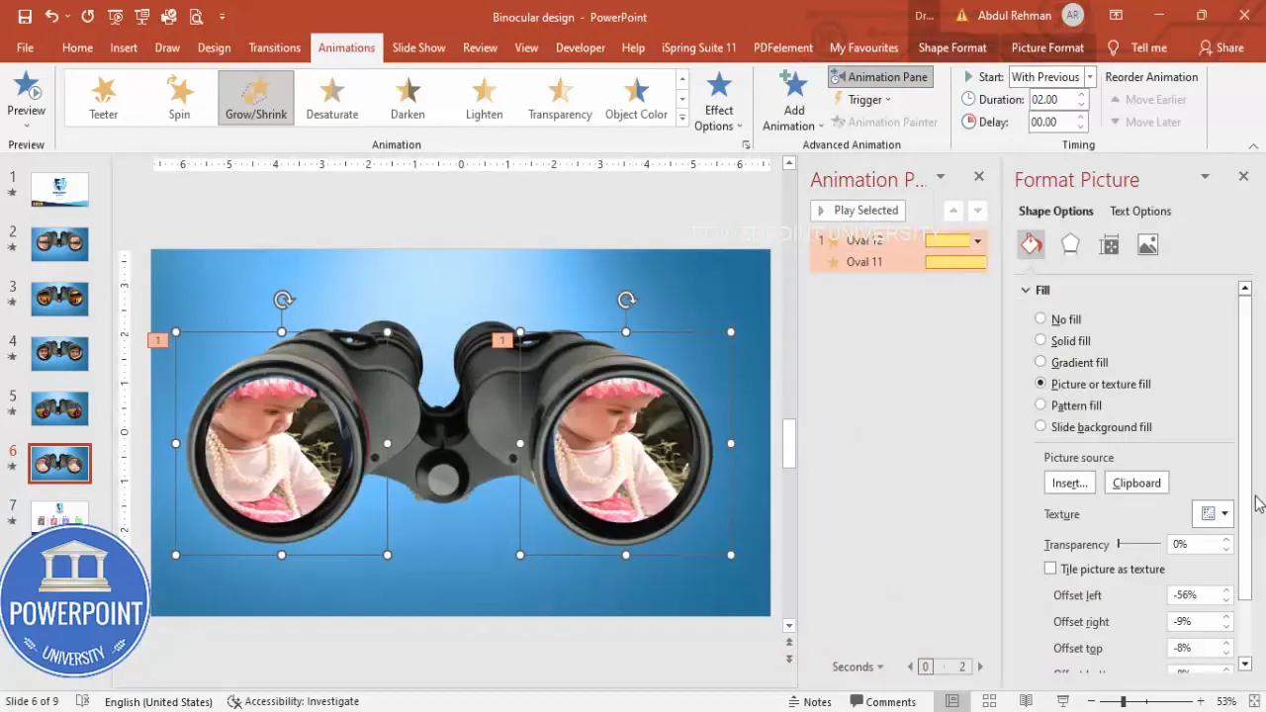The height and width of the screenshot is (712, 1266).
Task: Start Slide Show from status bar icon
Action: 1063,701
